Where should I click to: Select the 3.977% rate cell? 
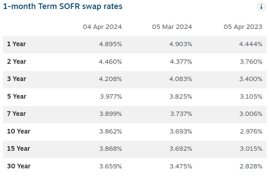click(x=111, y=96)
